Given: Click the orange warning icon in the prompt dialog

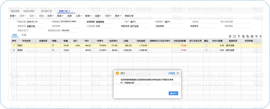Looking at the screenshot, I should 117,73.
